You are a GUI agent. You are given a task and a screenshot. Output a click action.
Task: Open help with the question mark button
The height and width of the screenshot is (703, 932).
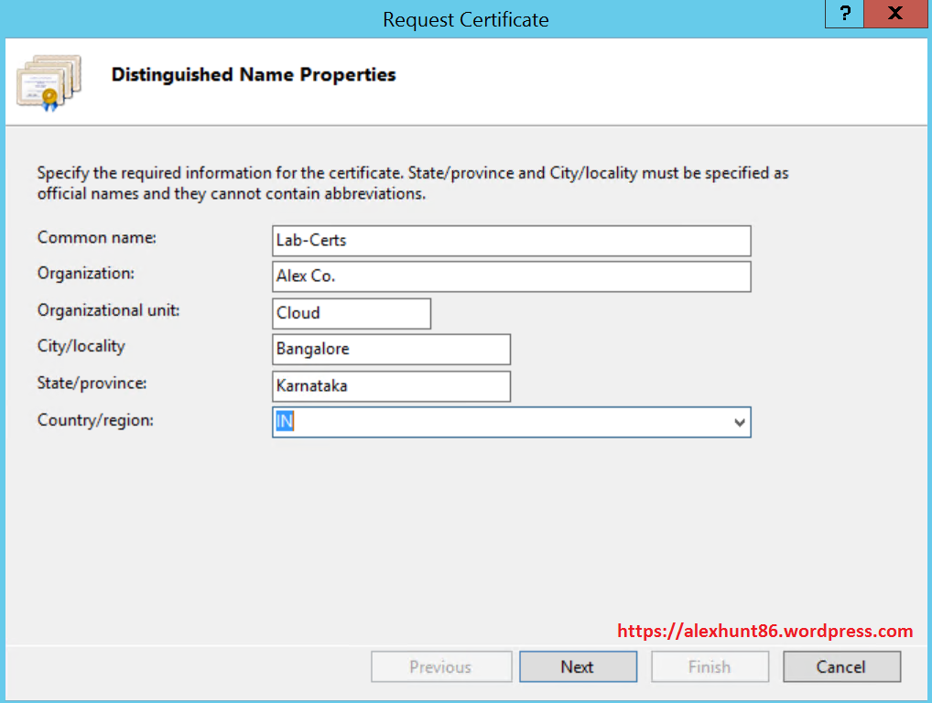point(846,14)
